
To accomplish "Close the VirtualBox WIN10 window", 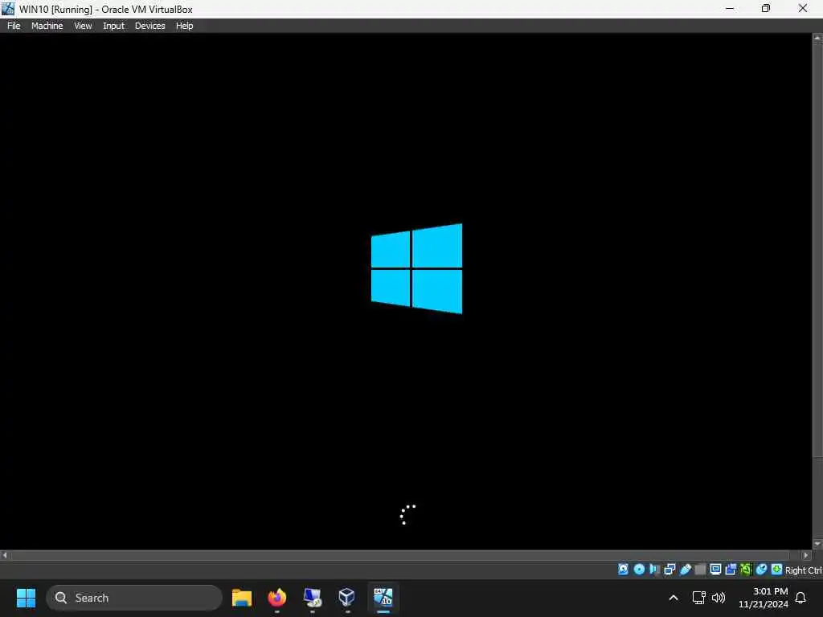I will (803, 8).
